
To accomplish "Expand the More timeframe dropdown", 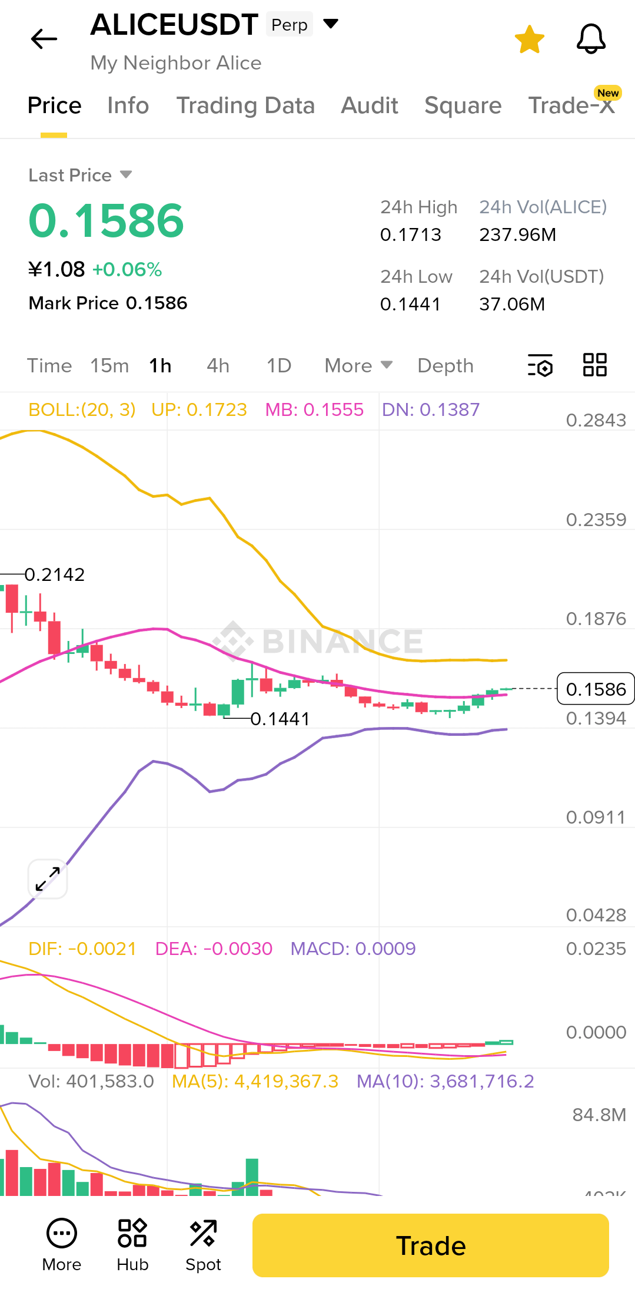I will point(358,366).
